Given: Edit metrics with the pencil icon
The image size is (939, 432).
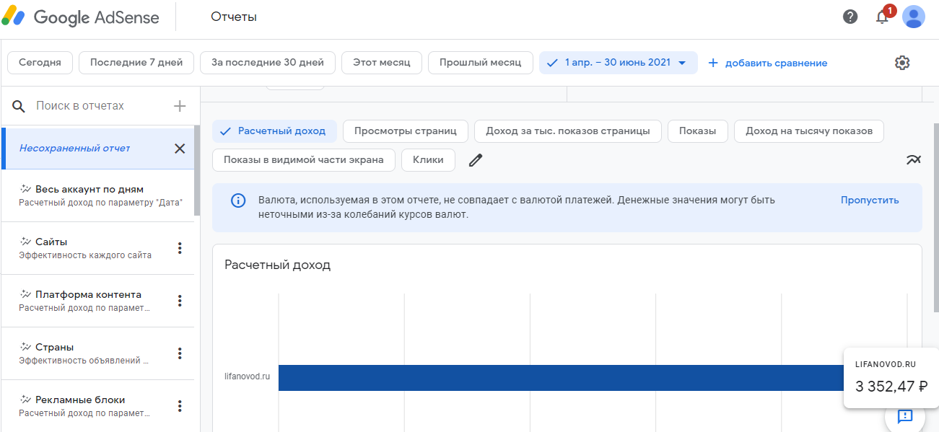Looking at the screenshot, I should pyautogui.click(x=475, y=160).
